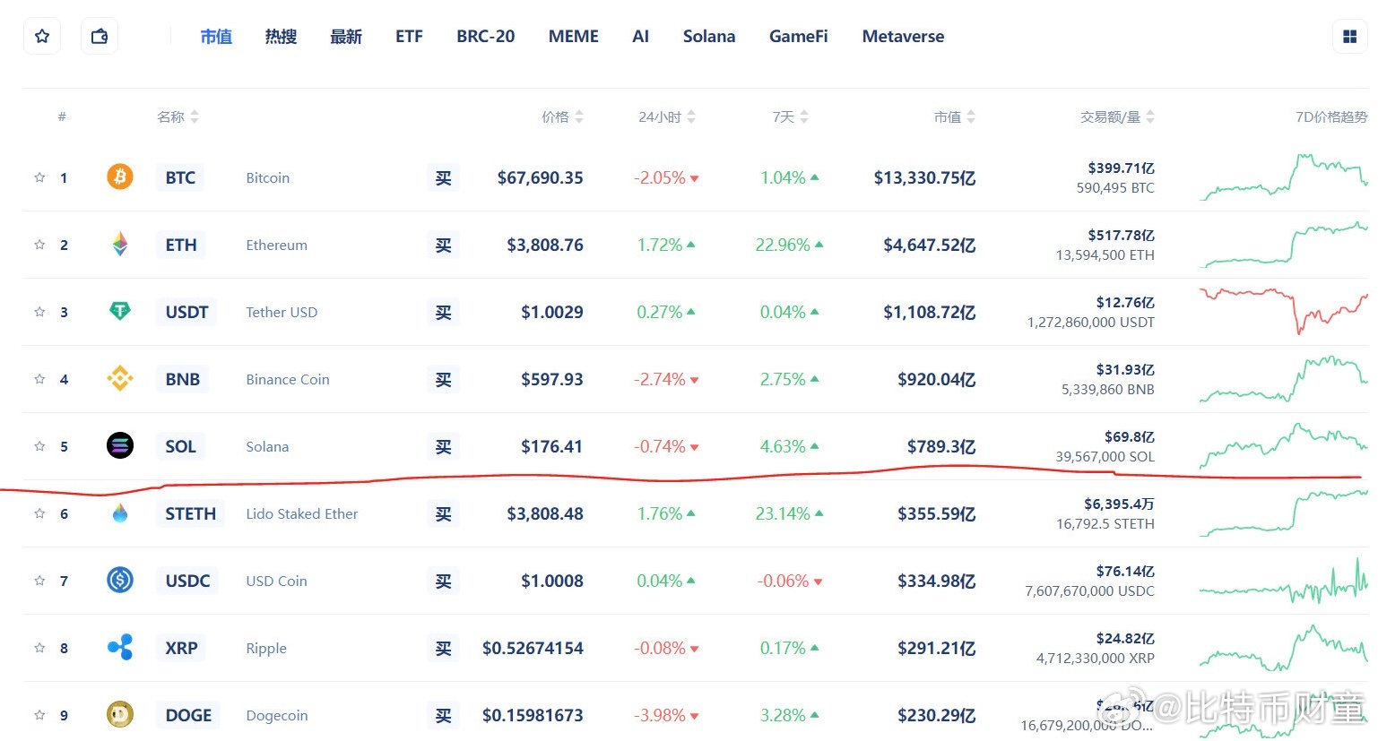
Task: Add USDC to favorites with star
Action: [x=39, y=581]
